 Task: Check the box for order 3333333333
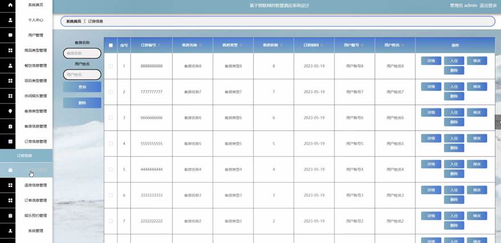coord(111,196)
